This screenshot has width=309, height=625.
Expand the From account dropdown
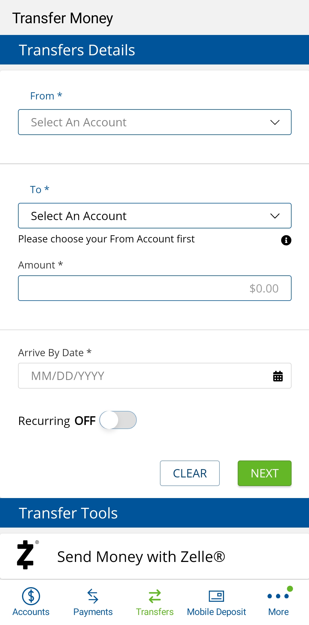click(x=155, y=122)
